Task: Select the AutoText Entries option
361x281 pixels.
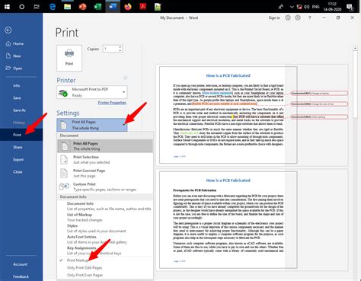Action: tap(105, 239)
